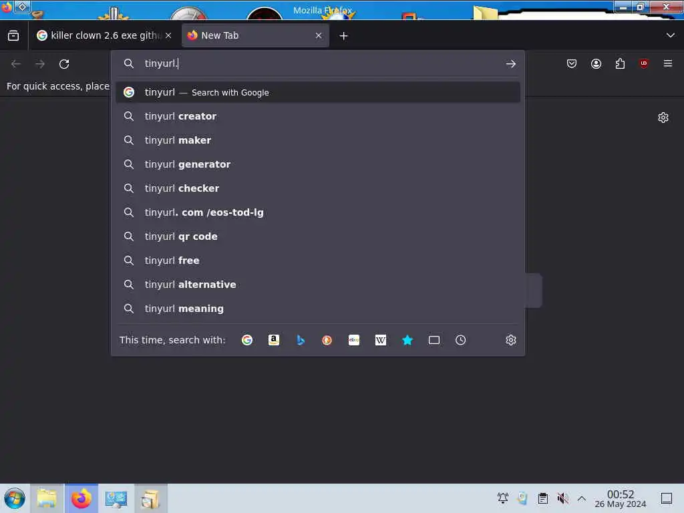684x513 pixels.
Task: Search this time with Amazon
Action: [x=273, y=340]
